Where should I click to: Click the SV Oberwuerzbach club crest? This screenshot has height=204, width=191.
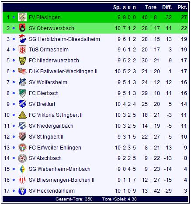[x=22, y=28]
